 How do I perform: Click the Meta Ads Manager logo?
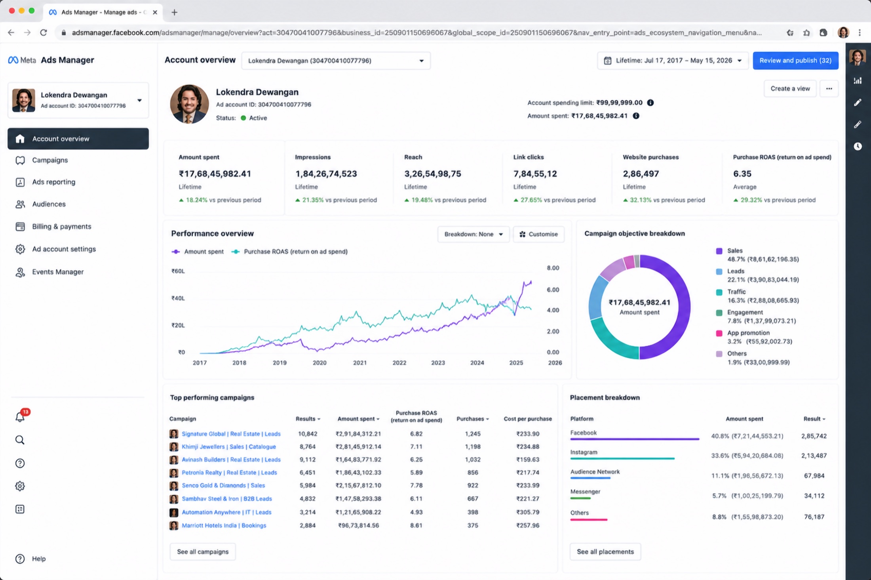(51, 60)
